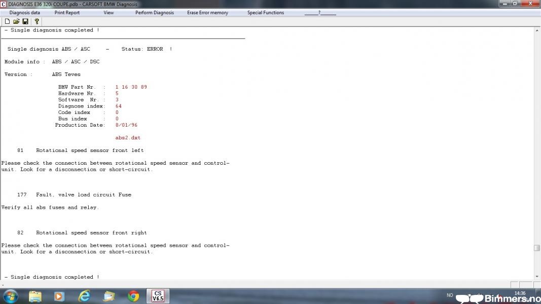
Task: Click the Hardware Nr. value '5'
Action: [117, 93]
